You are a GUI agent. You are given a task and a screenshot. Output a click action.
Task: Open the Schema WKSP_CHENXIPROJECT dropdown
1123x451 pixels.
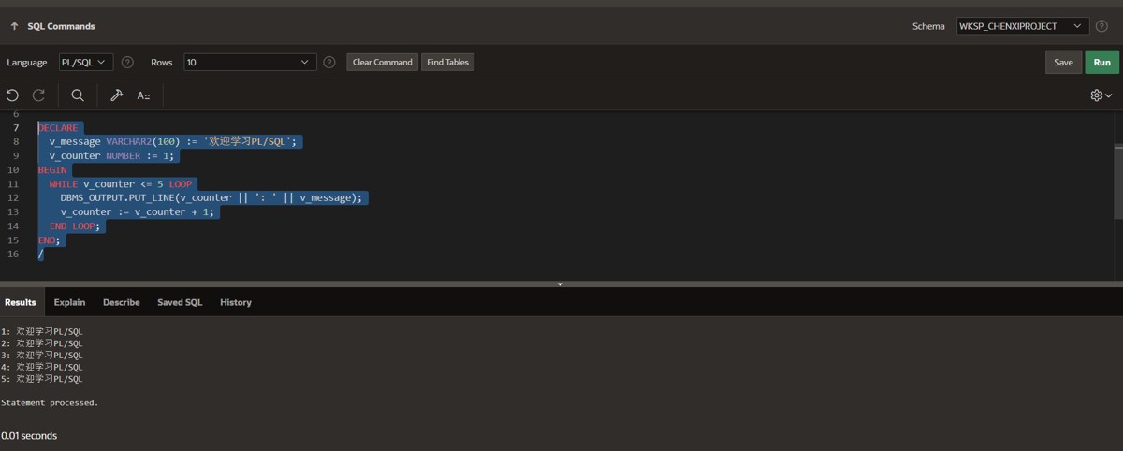(1022, 26)
